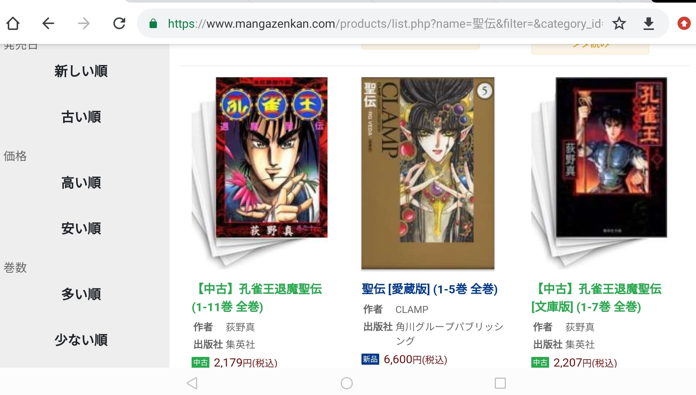The width and height of the screenshot is (696, 395).
Task: Sort price by 安い順
Action: point(81,228)
